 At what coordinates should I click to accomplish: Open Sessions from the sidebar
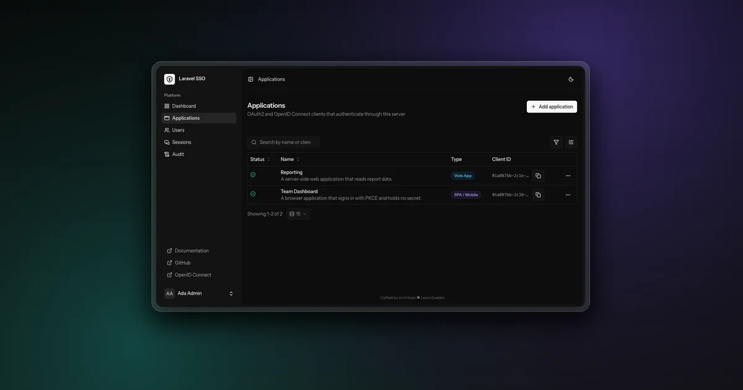coord(199,142)
